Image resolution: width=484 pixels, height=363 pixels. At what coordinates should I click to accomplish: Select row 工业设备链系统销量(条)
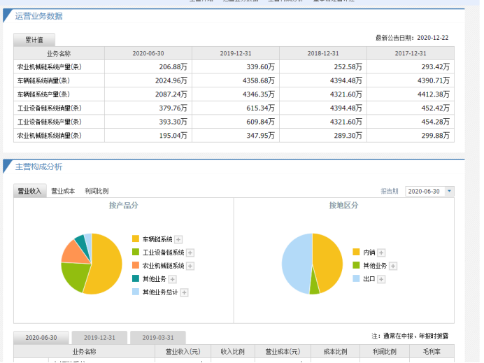(234, 108)
